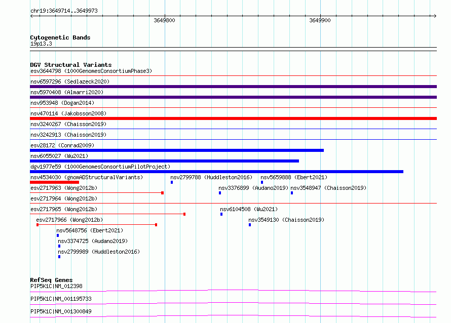Open variant nsv6597296 (Sedlazeck2020) label
Viewport: 451px width, 323px height.
pyautogui.click(x=70, y=82)
